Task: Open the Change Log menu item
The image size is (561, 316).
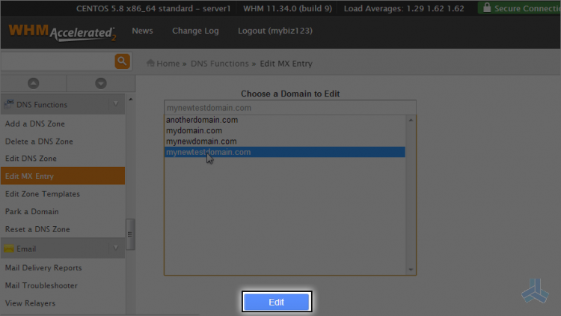Action: (x=195, y=31)
